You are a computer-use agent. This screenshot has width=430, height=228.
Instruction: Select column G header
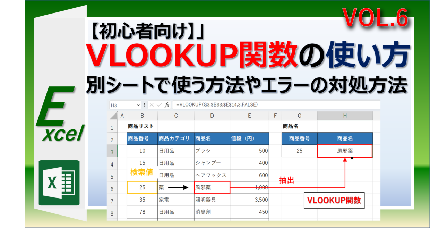pos(300,116)
